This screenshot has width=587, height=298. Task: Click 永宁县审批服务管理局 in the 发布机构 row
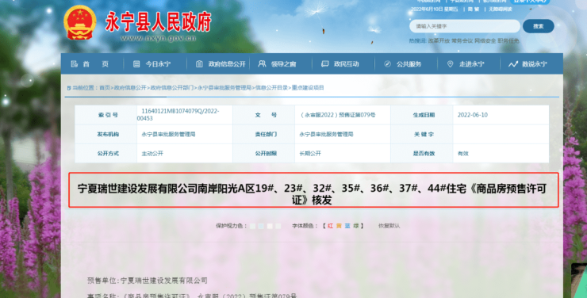pos(168,134)
